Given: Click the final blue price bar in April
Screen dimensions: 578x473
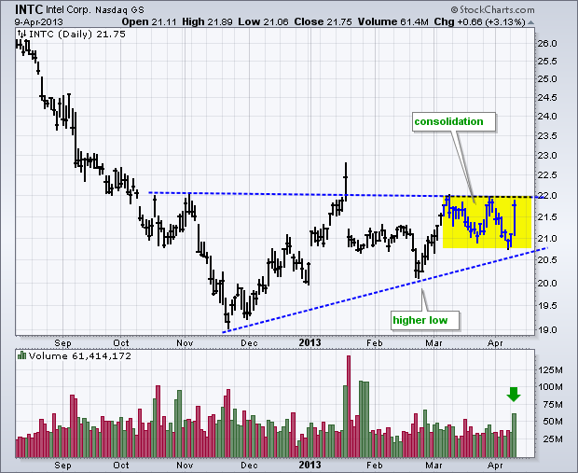Looking at the screenshot, I should coord(514,217).
